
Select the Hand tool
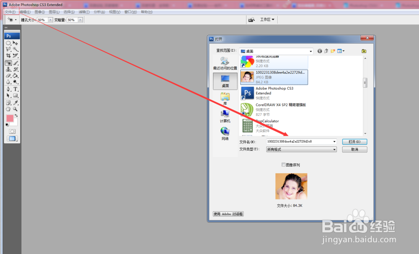point(8,109)
